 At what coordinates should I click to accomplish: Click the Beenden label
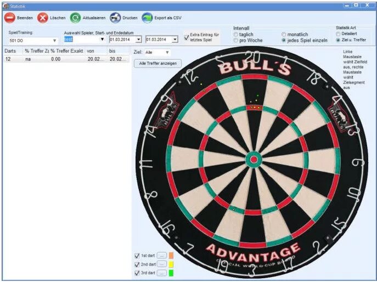[x=25, y=18]
